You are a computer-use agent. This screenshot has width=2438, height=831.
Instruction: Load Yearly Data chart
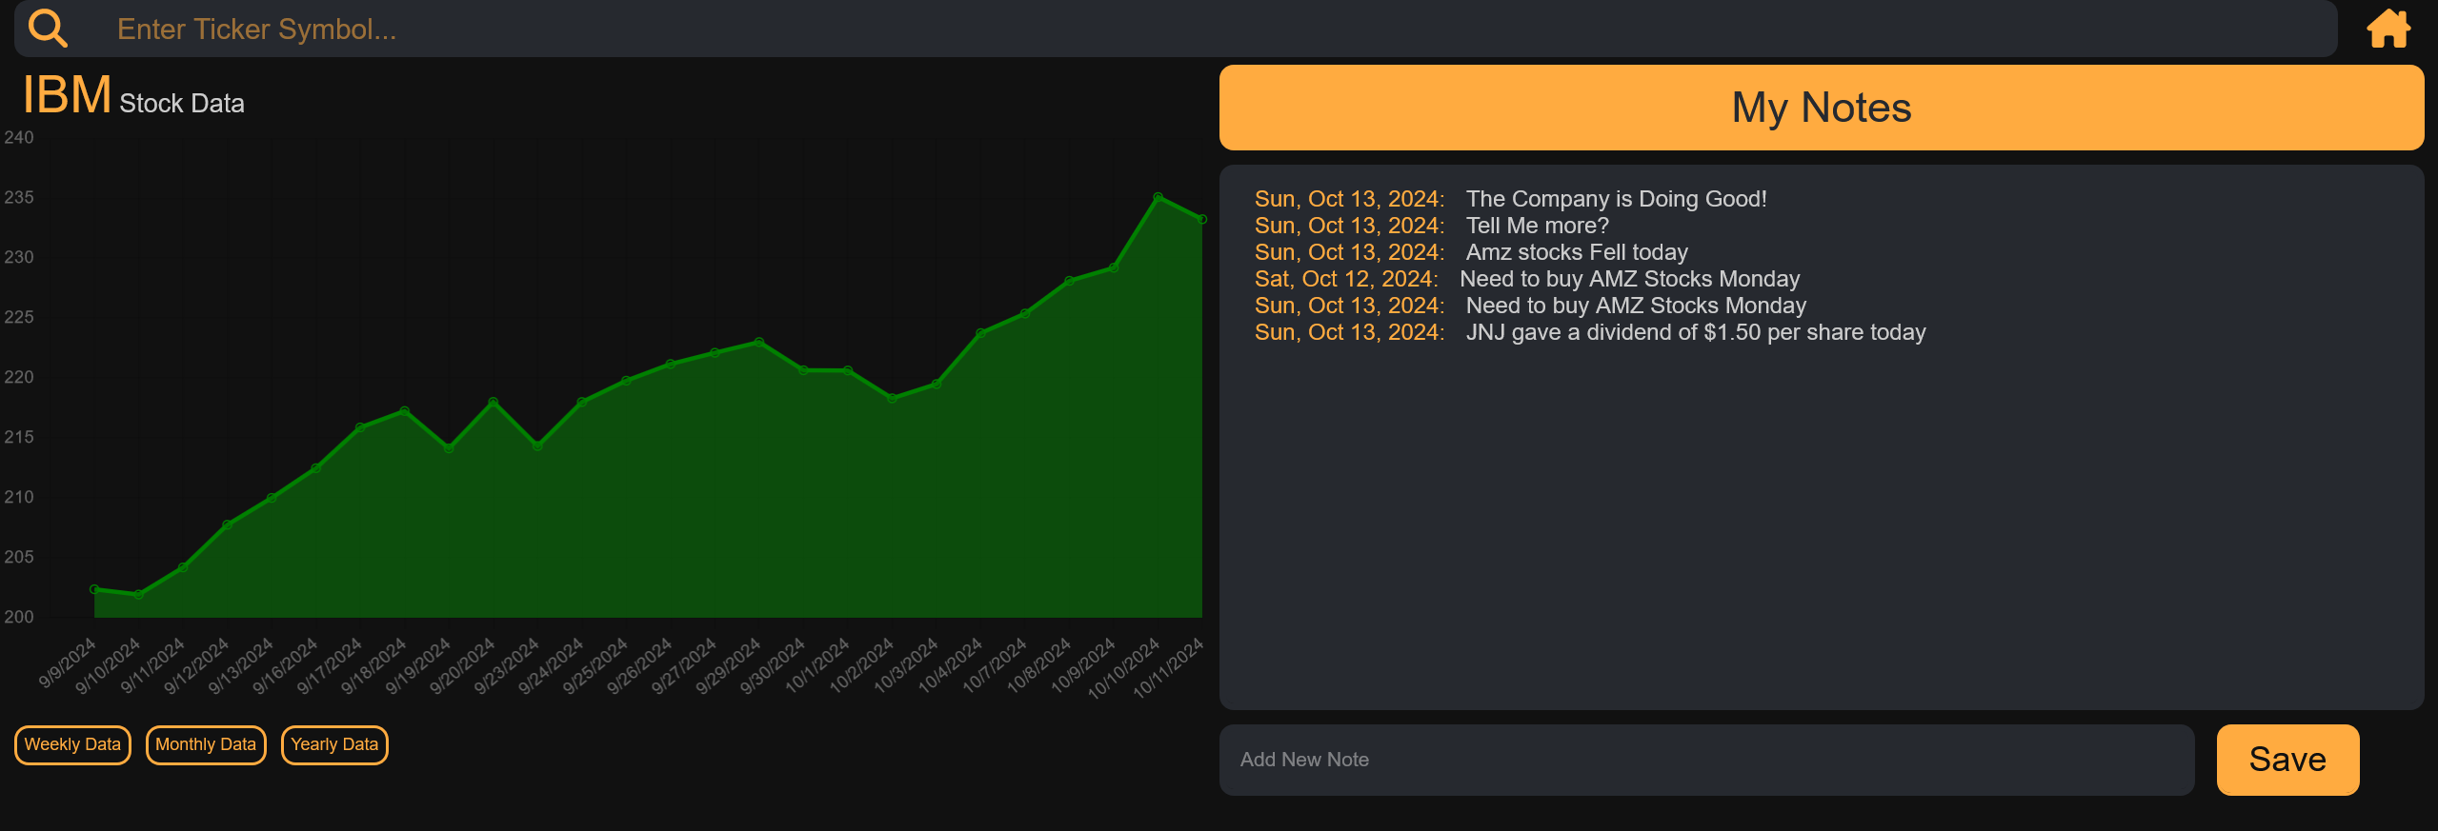click(334, 744)
